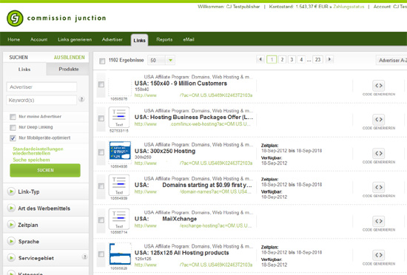407x275 pixels.
Task: Generate code for 300x250 Hosting link
Action: pos(379,154)
